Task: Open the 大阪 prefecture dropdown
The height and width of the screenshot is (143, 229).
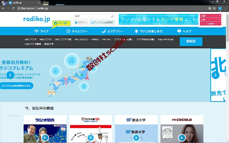Action: coord(210,20)
